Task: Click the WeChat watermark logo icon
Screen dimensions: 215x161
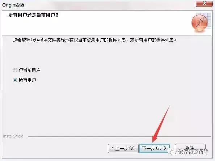Action: point(173,152)
